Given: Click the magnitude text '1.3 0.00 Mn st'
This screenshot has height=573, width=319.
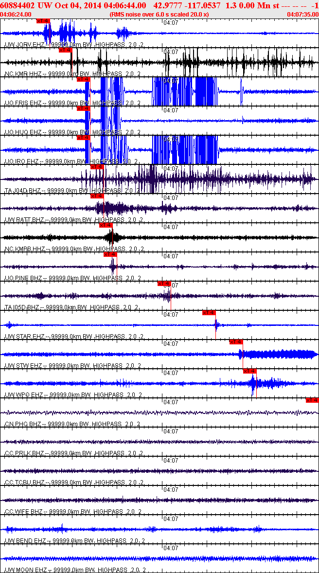Looking at the screenshot, I should coord(253,5).
